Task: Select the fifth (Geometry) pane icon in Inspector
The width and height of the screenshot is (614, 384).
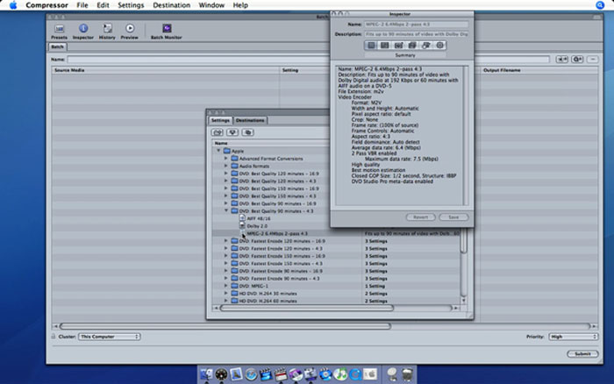Action: click(x=426, y=46)
